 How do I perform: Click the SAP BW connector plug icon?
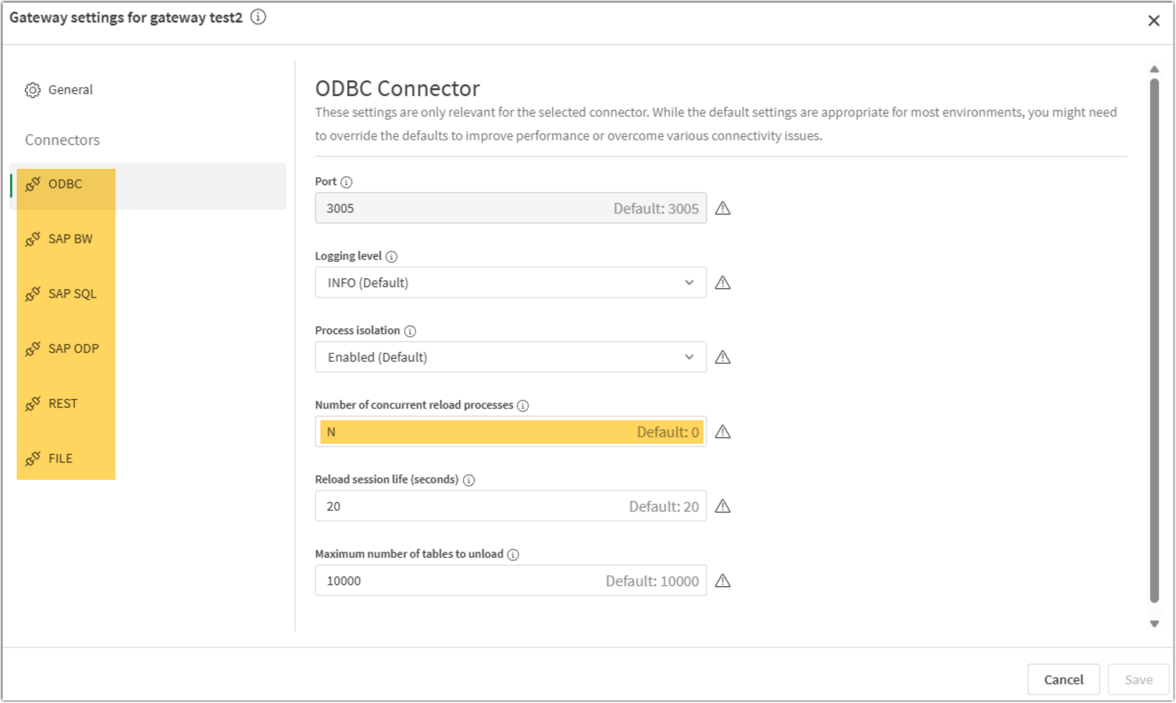(32, 239)
